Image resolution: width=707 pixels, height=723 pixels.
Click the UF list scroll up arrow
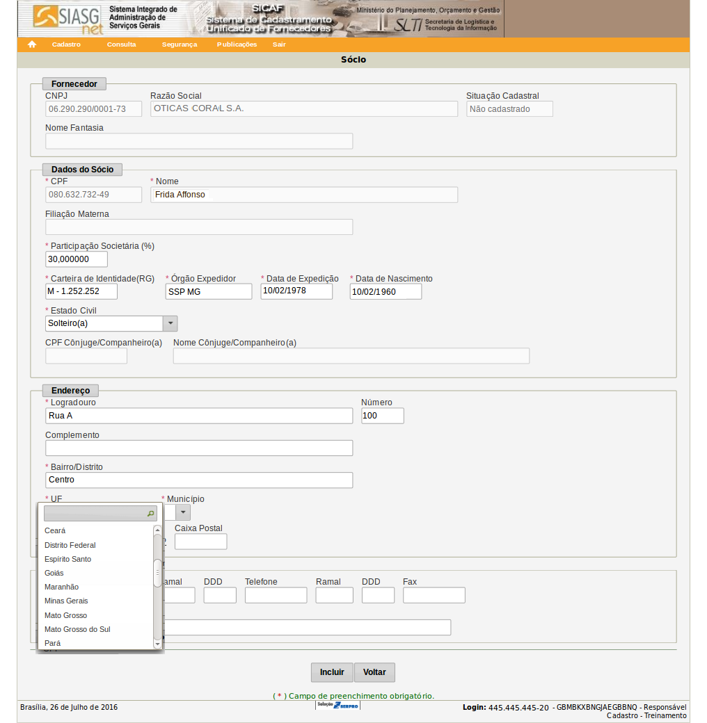pyautogui.click(x=157, y=530)
